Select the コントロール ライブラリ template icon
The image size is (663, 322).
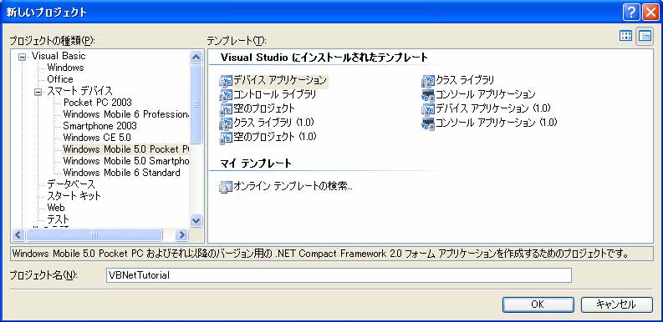tap(227, 95)
